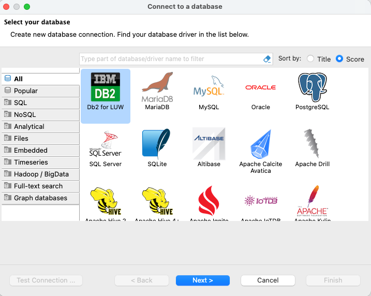Pick the Apache Kylin feather icon
Screen dimensions: 371x296
click(313, 201)
